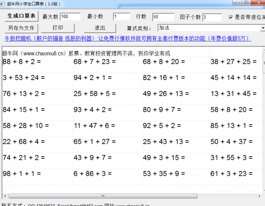This screenshot has height=206, width=265.
Task: Click the cell '88 + 8 + 2 ='
Action: point(38,65)
